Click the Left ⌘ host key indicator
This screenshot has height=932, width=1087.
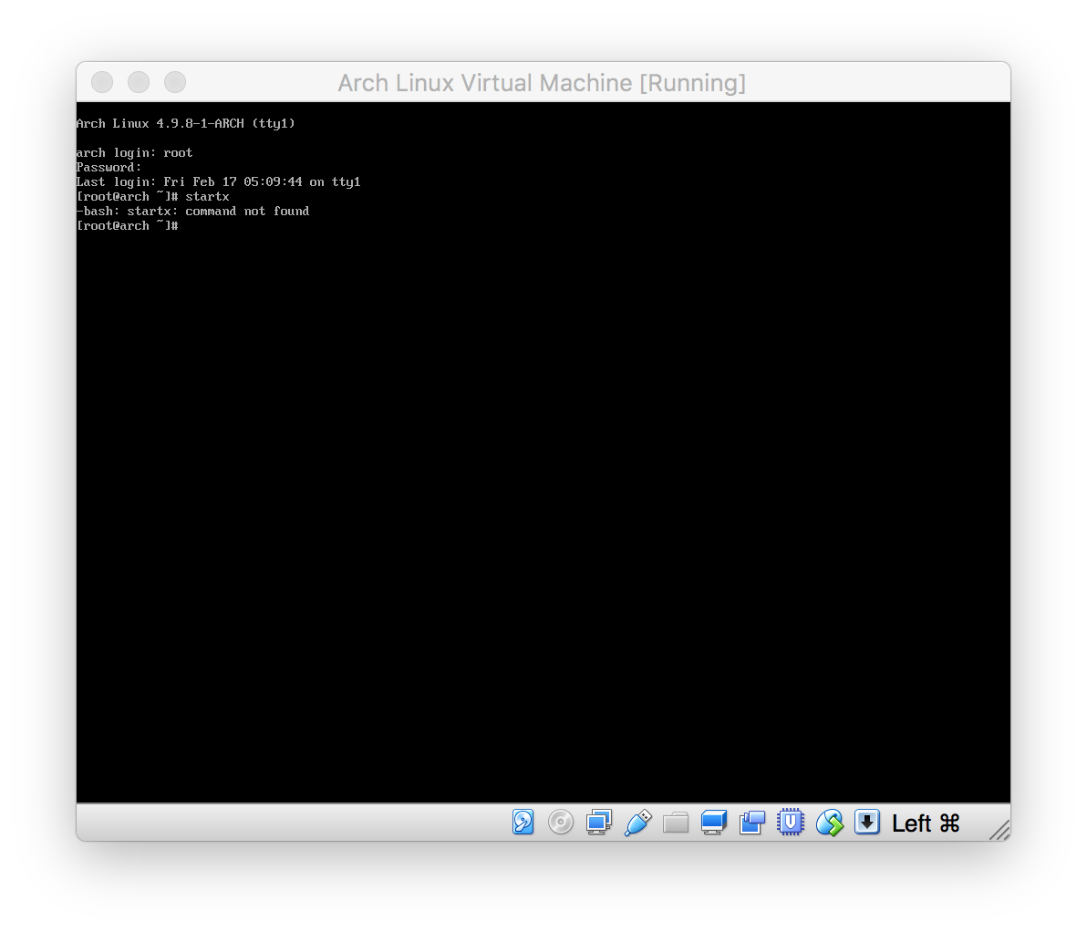point(926,823)
